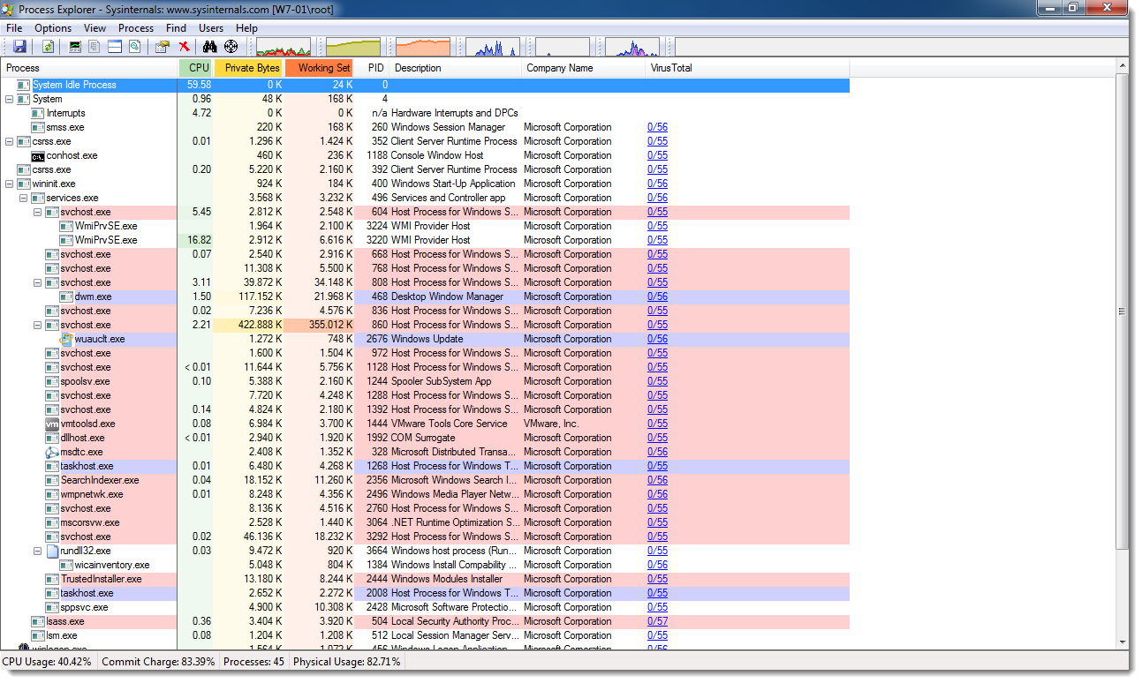
Task: Collapse the services.exe tree node
Action: (23, 198)
